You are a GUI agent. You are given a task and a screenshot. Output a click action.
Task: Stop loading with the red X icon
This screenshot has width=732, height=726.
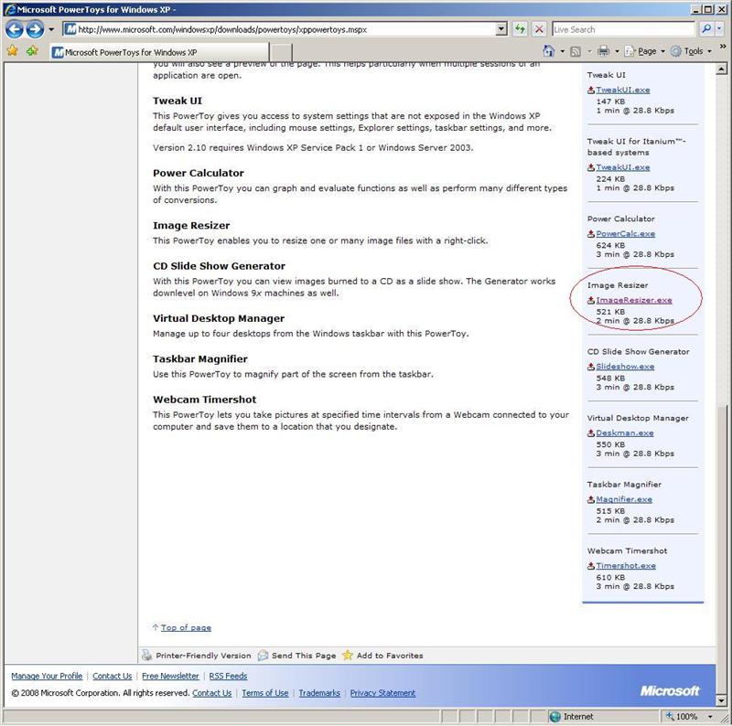point(539,29)
